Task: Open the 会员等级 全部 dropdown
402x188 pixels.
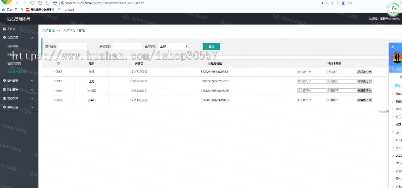Action: [173, 46]
